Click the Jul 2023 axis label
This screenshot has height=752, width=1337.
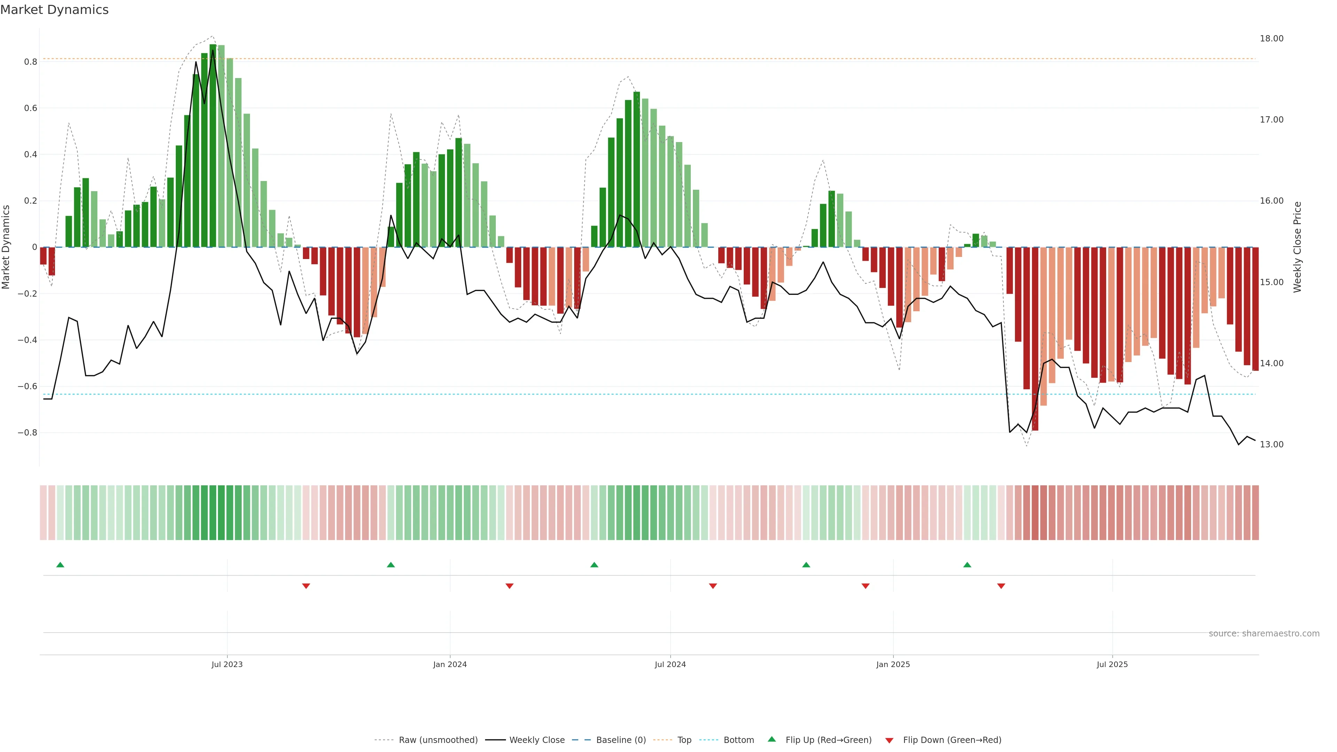[227, 664]
